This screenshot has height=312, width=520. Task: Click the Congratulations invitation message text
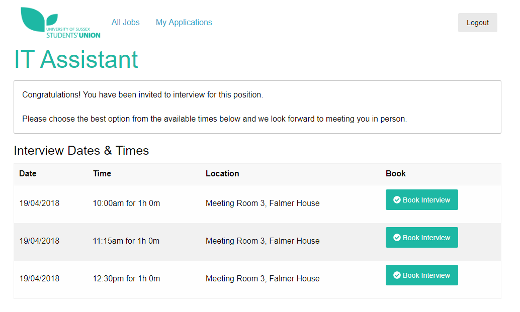pyautogui.click(x=142, y=94)
